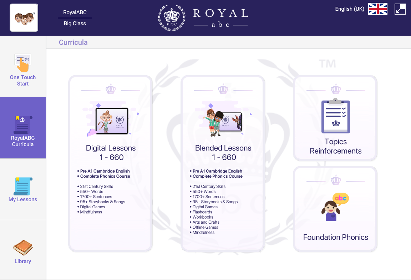This screenshot has width=411, height=280.
Task: Click the blue My Lessons scroll icon
Action: click(23, 186)
